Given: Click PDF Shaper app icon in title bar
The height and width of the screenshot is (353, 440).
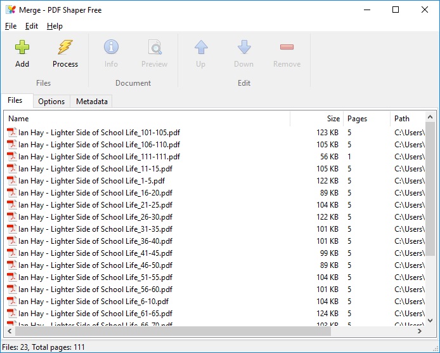Looking at the screenshot, I should (x=11, y=10).
